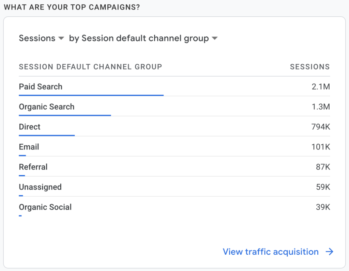Select the Paid Search row

pyautogui.click(x=174, y=86)
